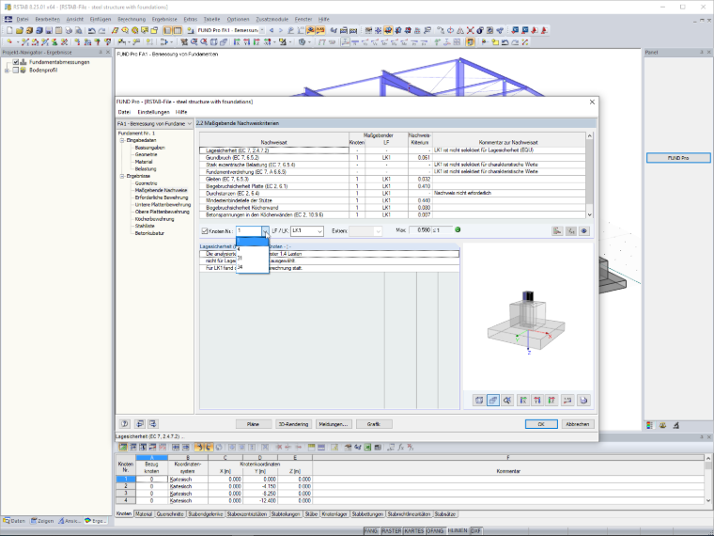The height and width of the screenshot is (536, 714).
Task: Toggle KARTES in status bar
Action: [414, 531]
